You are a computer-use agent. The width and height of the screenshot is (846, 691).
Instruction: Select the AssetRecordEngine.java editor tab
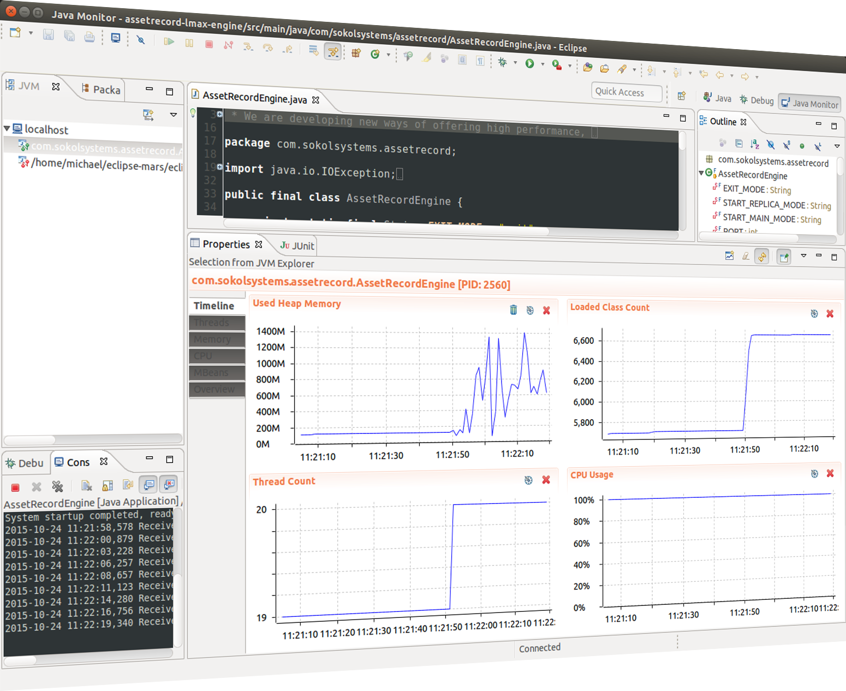[x=254, y=98]
